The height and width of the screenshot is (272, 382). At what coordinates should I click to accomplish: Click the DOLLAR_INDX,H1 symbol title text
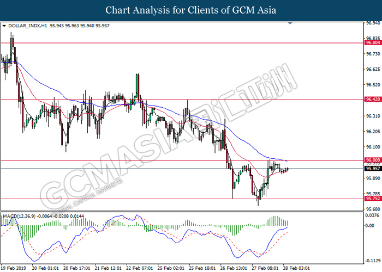pos(27,26)
